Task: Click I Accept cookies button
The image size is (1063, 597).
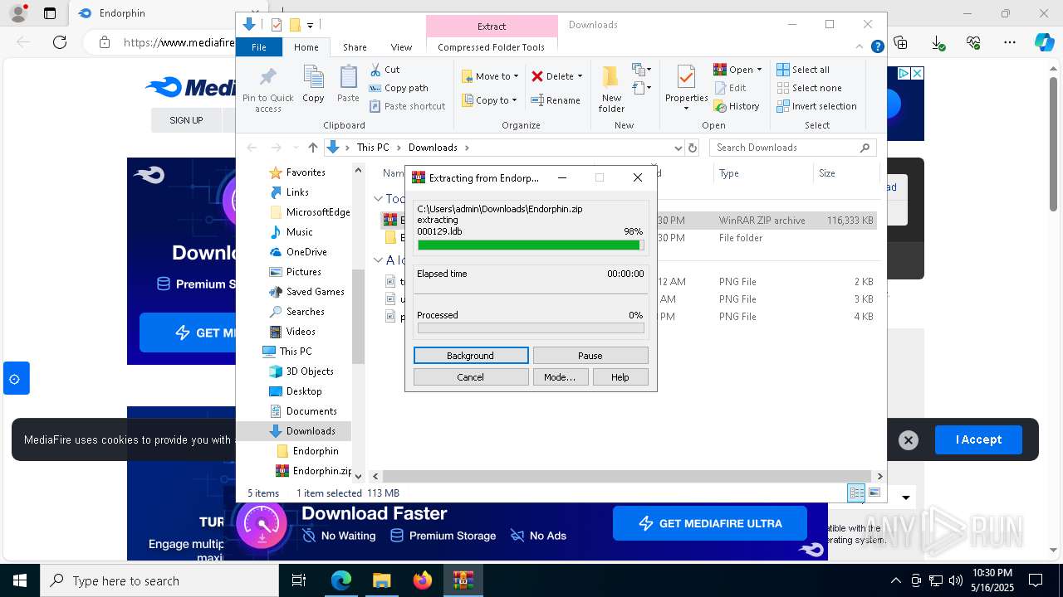Action: 978,439
